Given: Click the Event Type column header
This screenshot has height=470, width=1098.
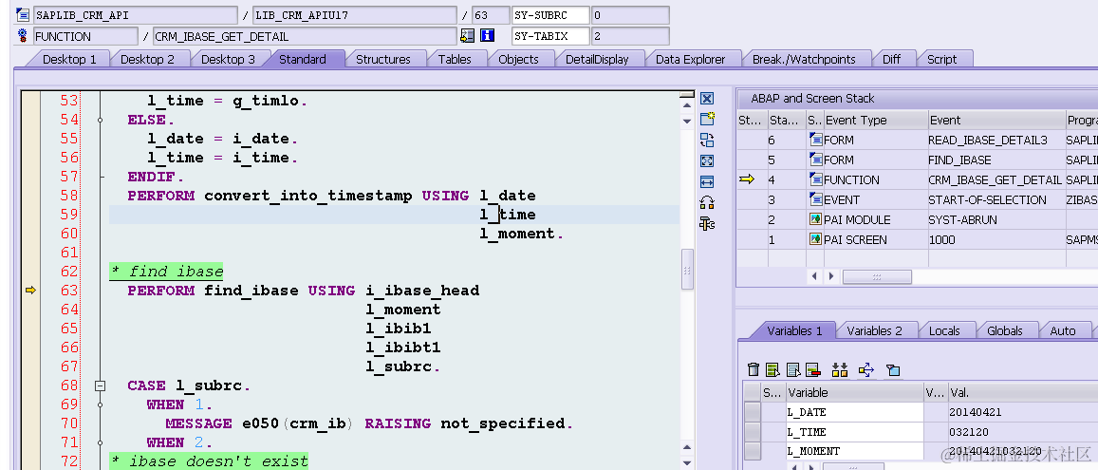Looking at the screenshot, I should [875, 120].
